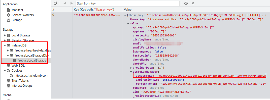Collapse Cookies tree arrow
270x100 pixels.
click(x=5, y=70)
